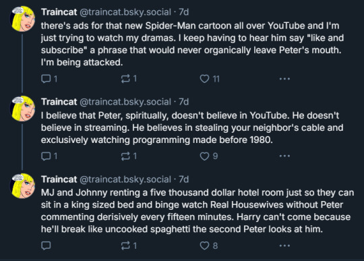Click @traincat.bsky.social handle on second post
This screenshot has width=364, height=261.
click(x=125, y=102)
